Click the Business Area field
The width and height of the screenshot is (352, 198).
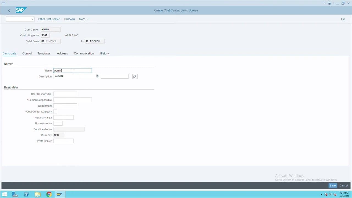[x=58, y=123]
